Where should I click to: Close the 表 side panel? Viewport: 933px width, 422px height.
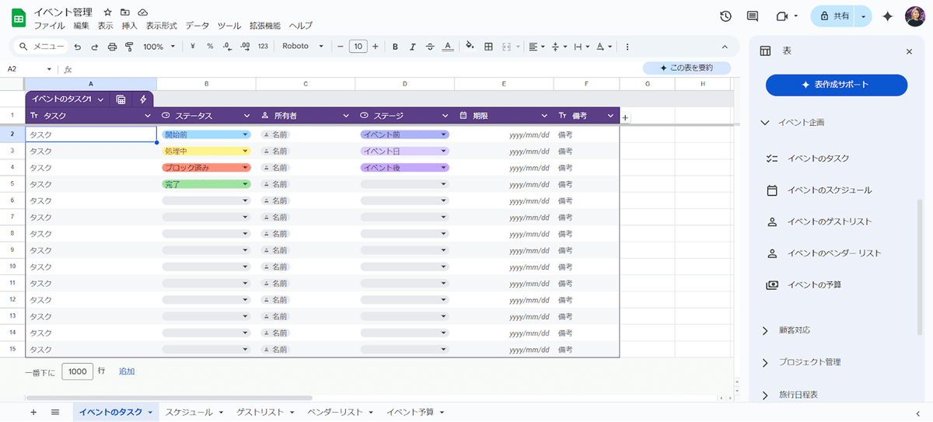(x=909, y=51)
